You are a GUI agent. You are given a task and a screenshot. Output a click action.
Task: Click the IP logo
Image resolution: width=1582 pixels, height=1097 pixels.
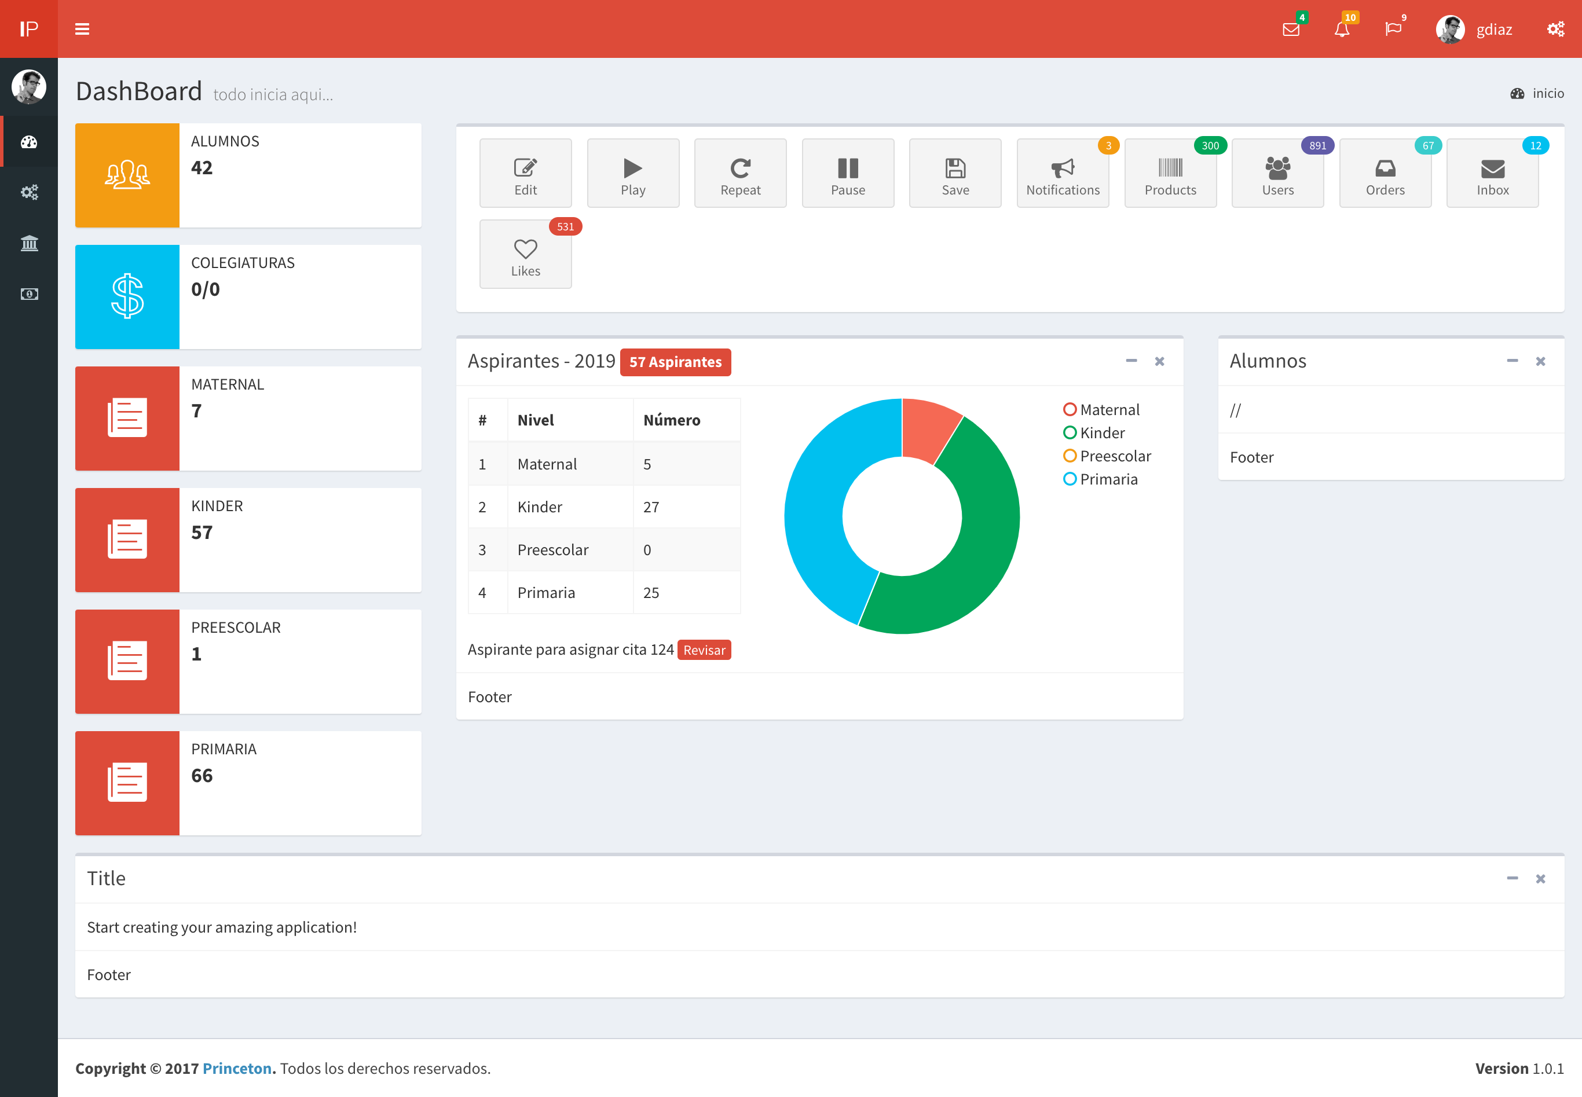pos(29,29)
